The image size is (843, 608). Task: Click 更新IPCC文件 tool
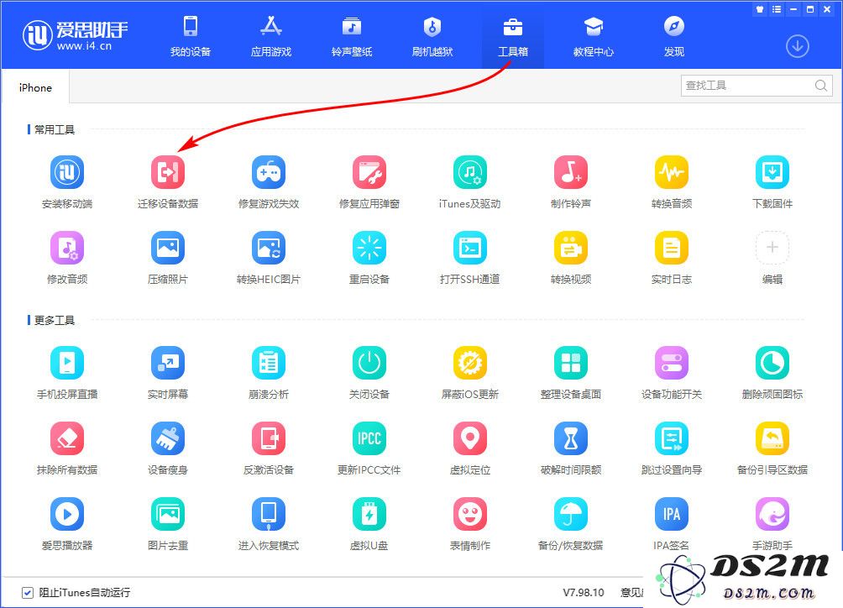tap(369, 438)
